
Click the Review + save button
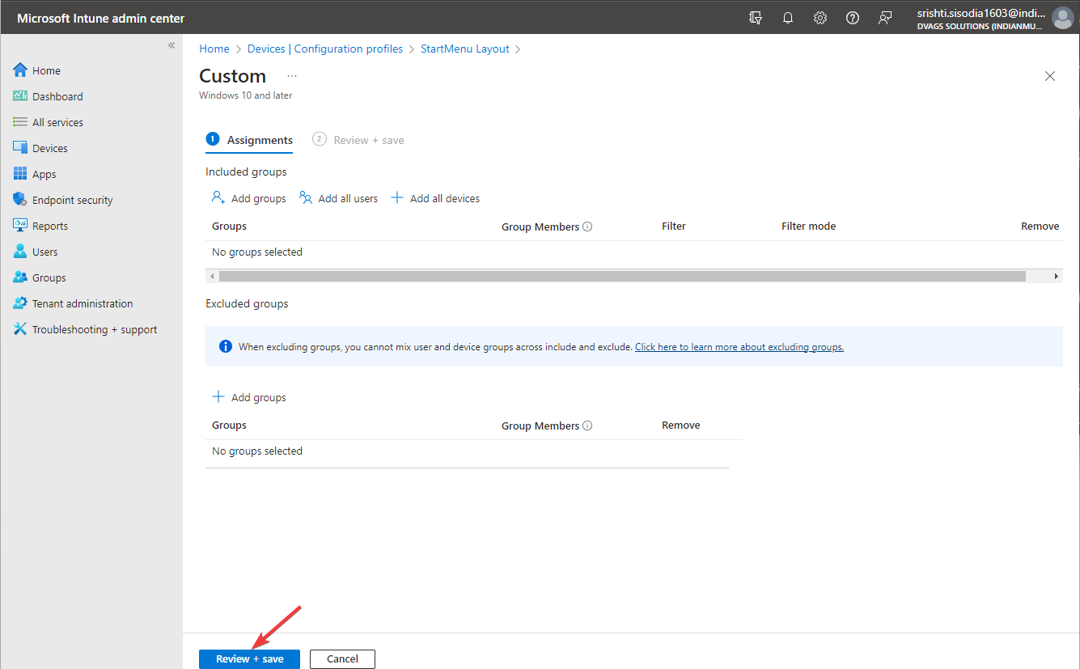coord(249,658)
